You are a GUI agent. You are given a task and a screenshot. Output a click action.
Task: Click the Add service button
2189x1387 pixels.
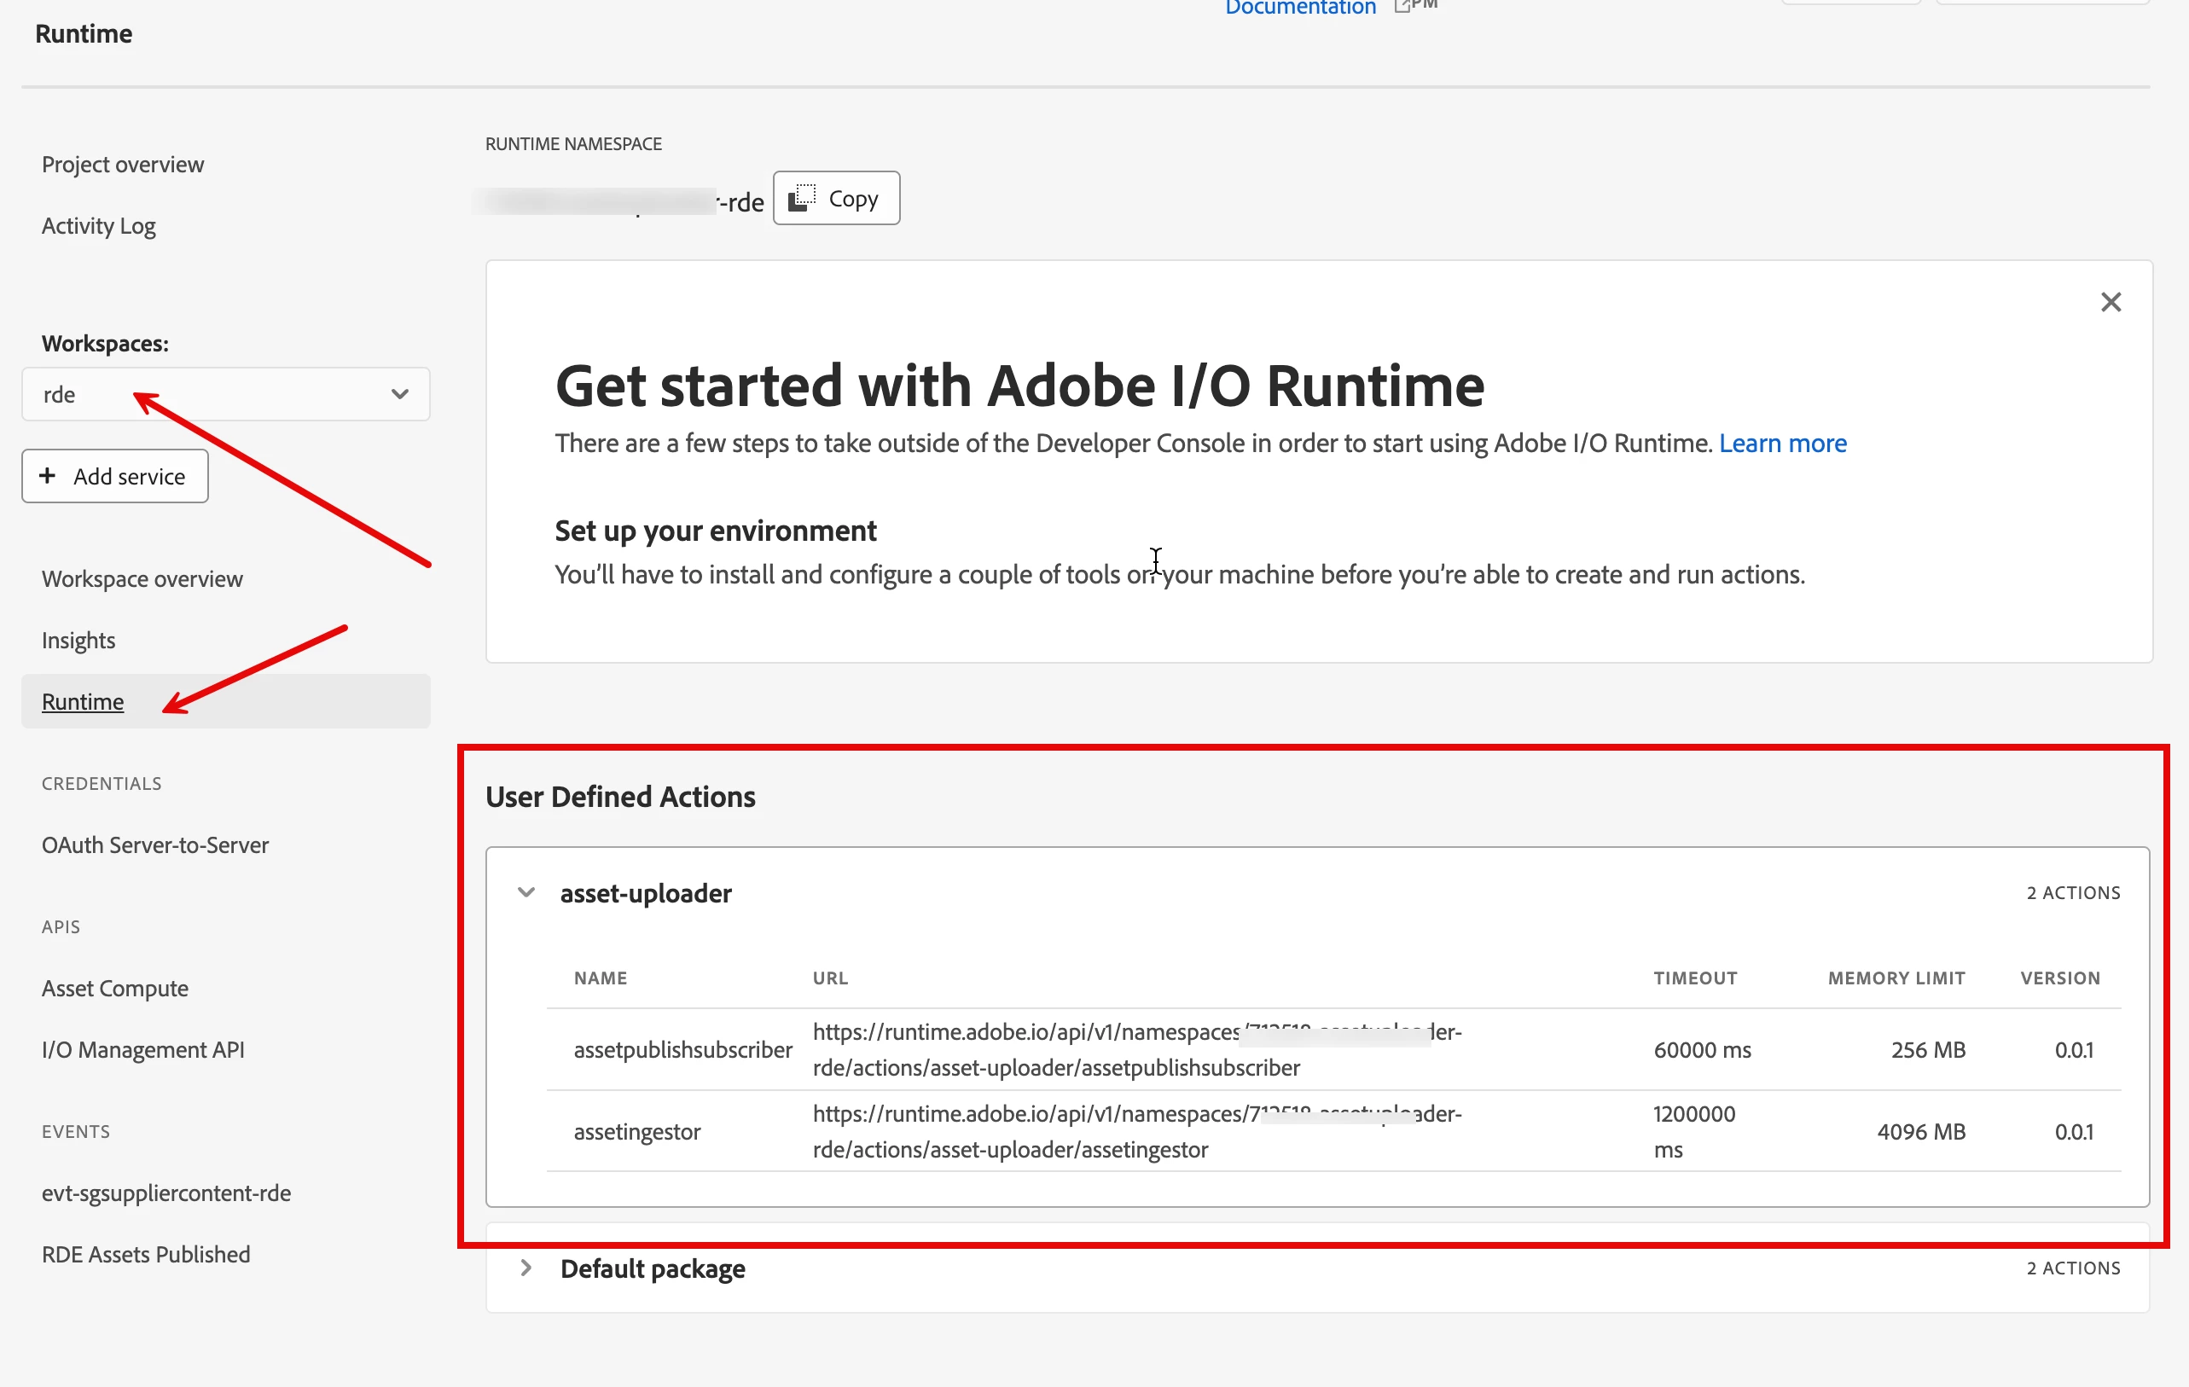pos(115,476)
